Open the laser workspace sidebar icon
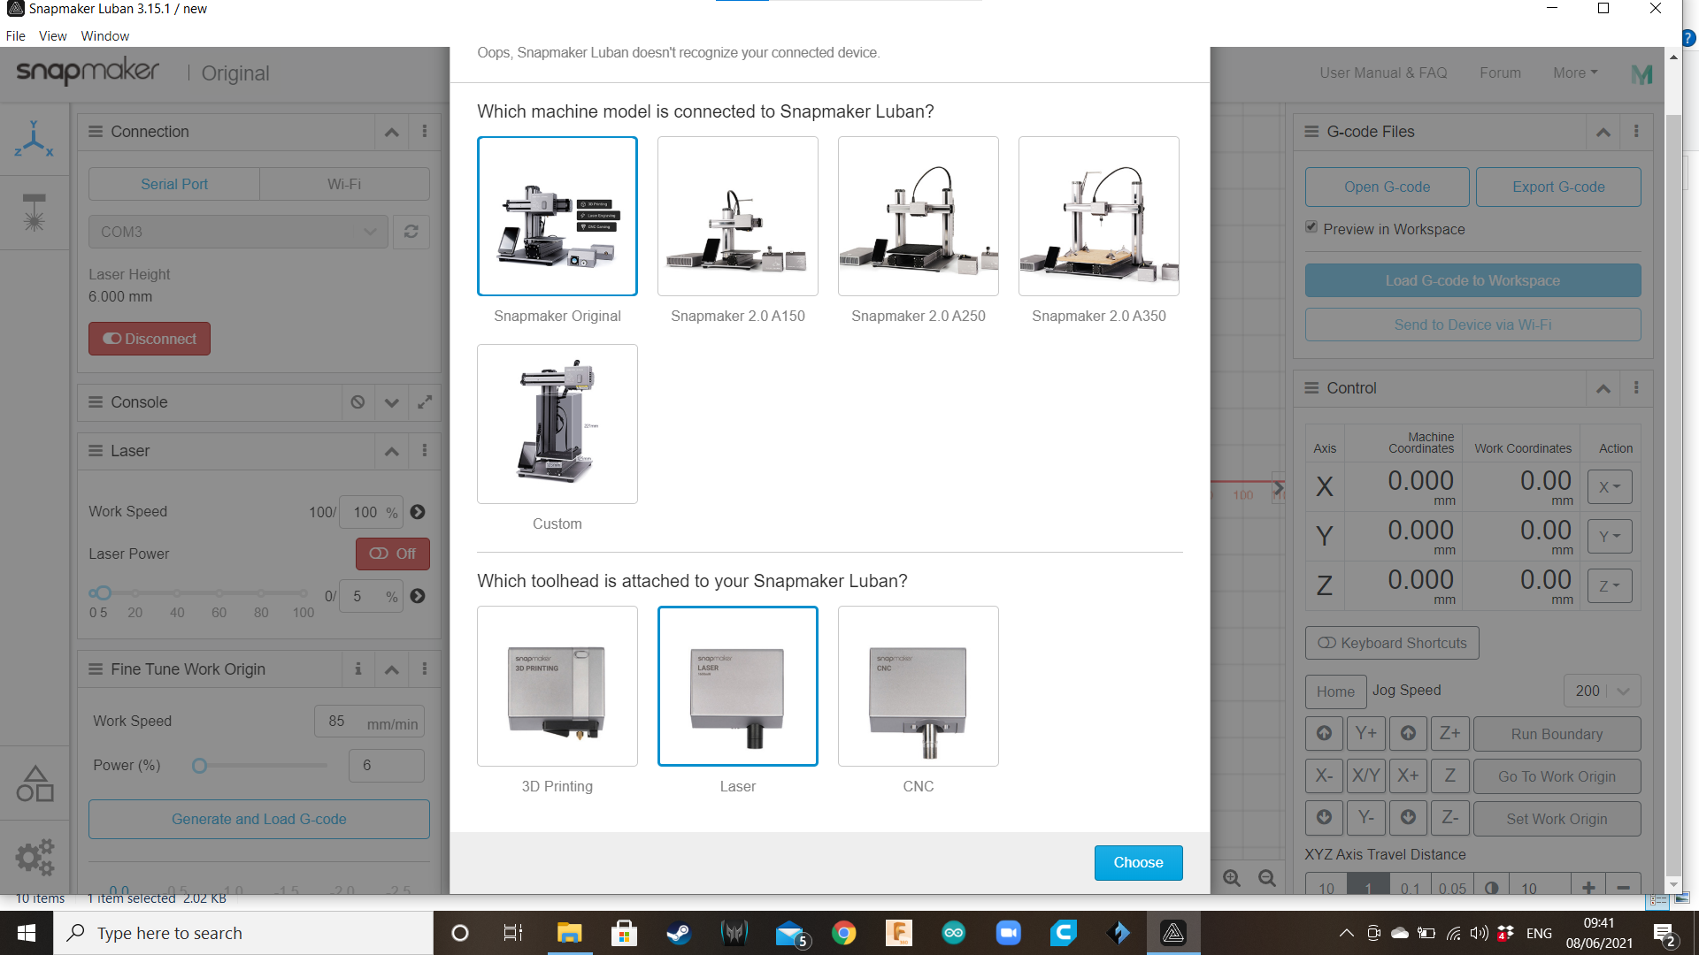Image resolution: width=1699 pixels, height=955 pixels. [x=34, y=213]
